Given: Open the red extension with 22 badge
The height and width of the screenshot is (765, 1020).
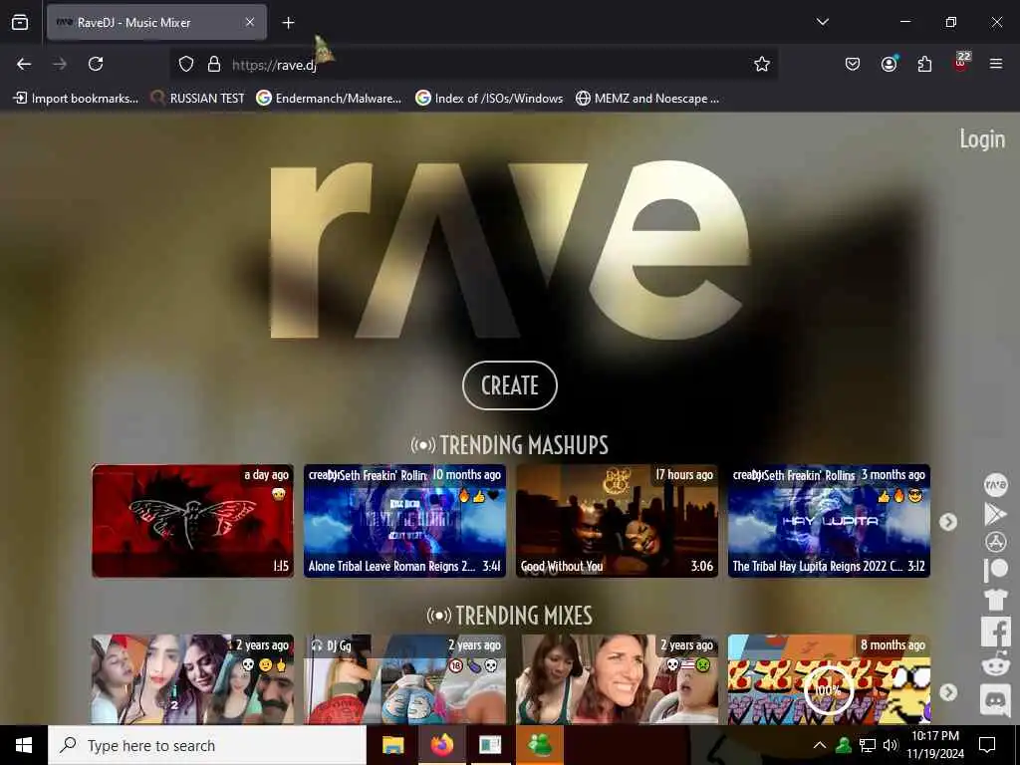Looking at the screenshot, I should coord(961,63).
